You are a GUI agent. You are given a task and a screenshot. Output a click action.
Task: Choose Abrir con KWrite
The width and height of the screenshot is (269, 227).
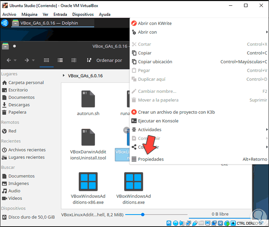(x=199, y=23)
